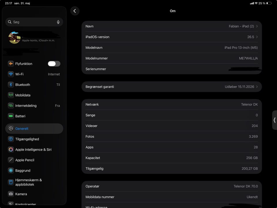
Task: Tap the iPadOS version value 26.5
Action: tap(250, 37)
